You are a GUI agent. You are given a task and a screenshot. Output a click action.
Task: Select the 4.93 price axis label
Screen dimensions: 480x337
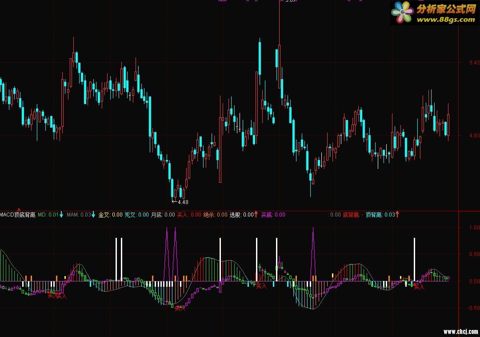tap(475, 135)
